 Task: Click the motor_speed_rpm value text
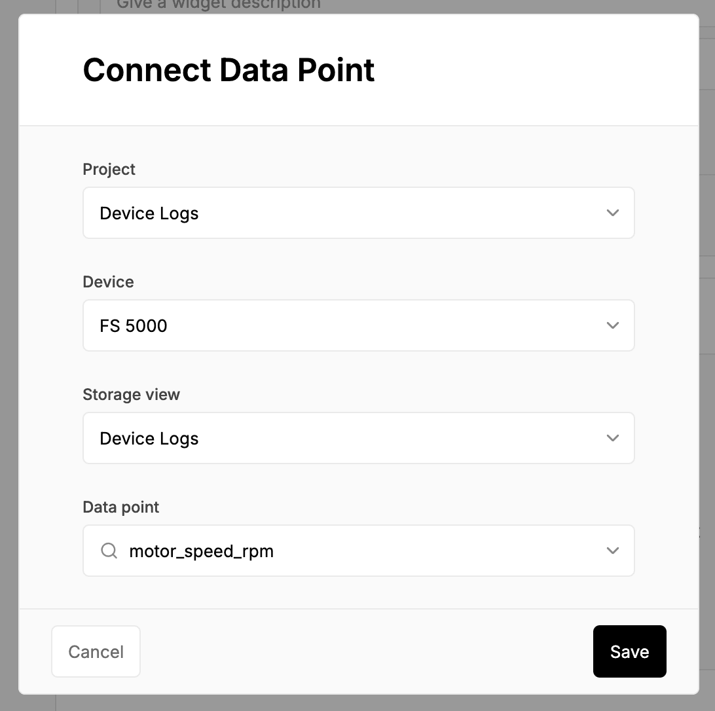202,551
